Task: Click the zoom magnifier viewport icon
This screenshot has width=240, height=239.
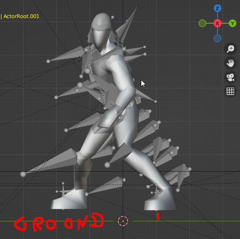Action: point(230,49)
